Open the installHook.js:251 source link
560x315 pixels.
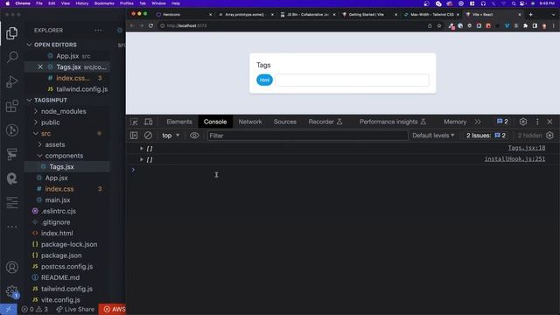coord(514,159)
